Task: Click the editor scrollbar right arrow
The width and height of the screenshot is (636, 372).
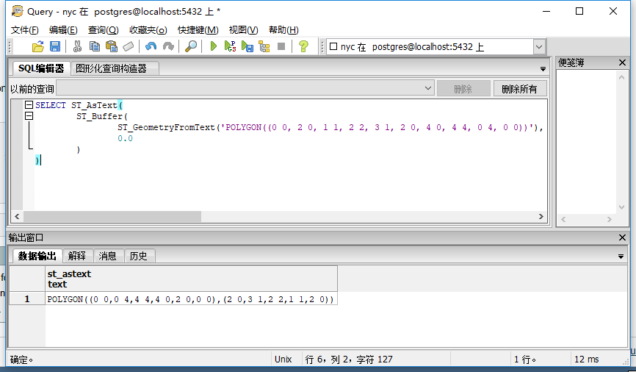Action: tap(541, 216)
